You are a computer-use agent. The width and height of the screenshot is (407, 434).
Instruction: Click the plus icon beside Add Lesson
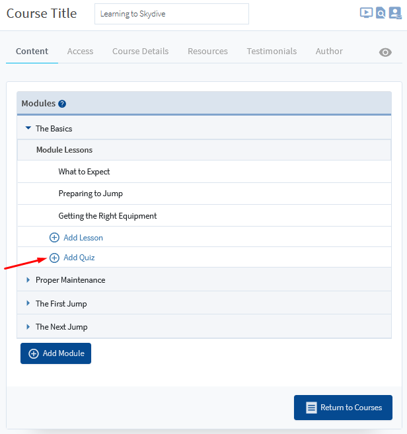(54, 237)
